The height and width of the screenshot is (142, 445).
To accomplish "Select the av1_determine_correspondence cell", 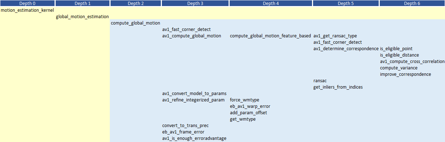I will [x=346, y=48].
